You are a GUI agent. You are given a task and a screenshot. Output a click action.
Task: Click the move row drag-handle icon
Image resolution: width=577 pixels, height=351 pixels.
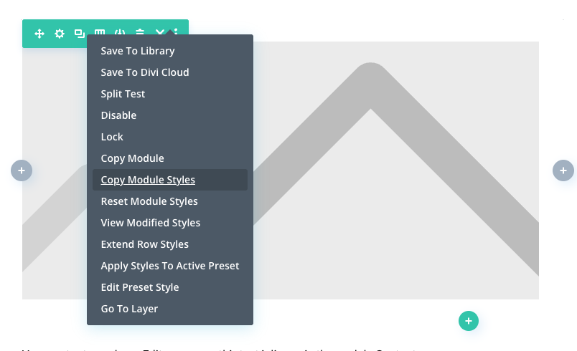(x=39, y=34)
